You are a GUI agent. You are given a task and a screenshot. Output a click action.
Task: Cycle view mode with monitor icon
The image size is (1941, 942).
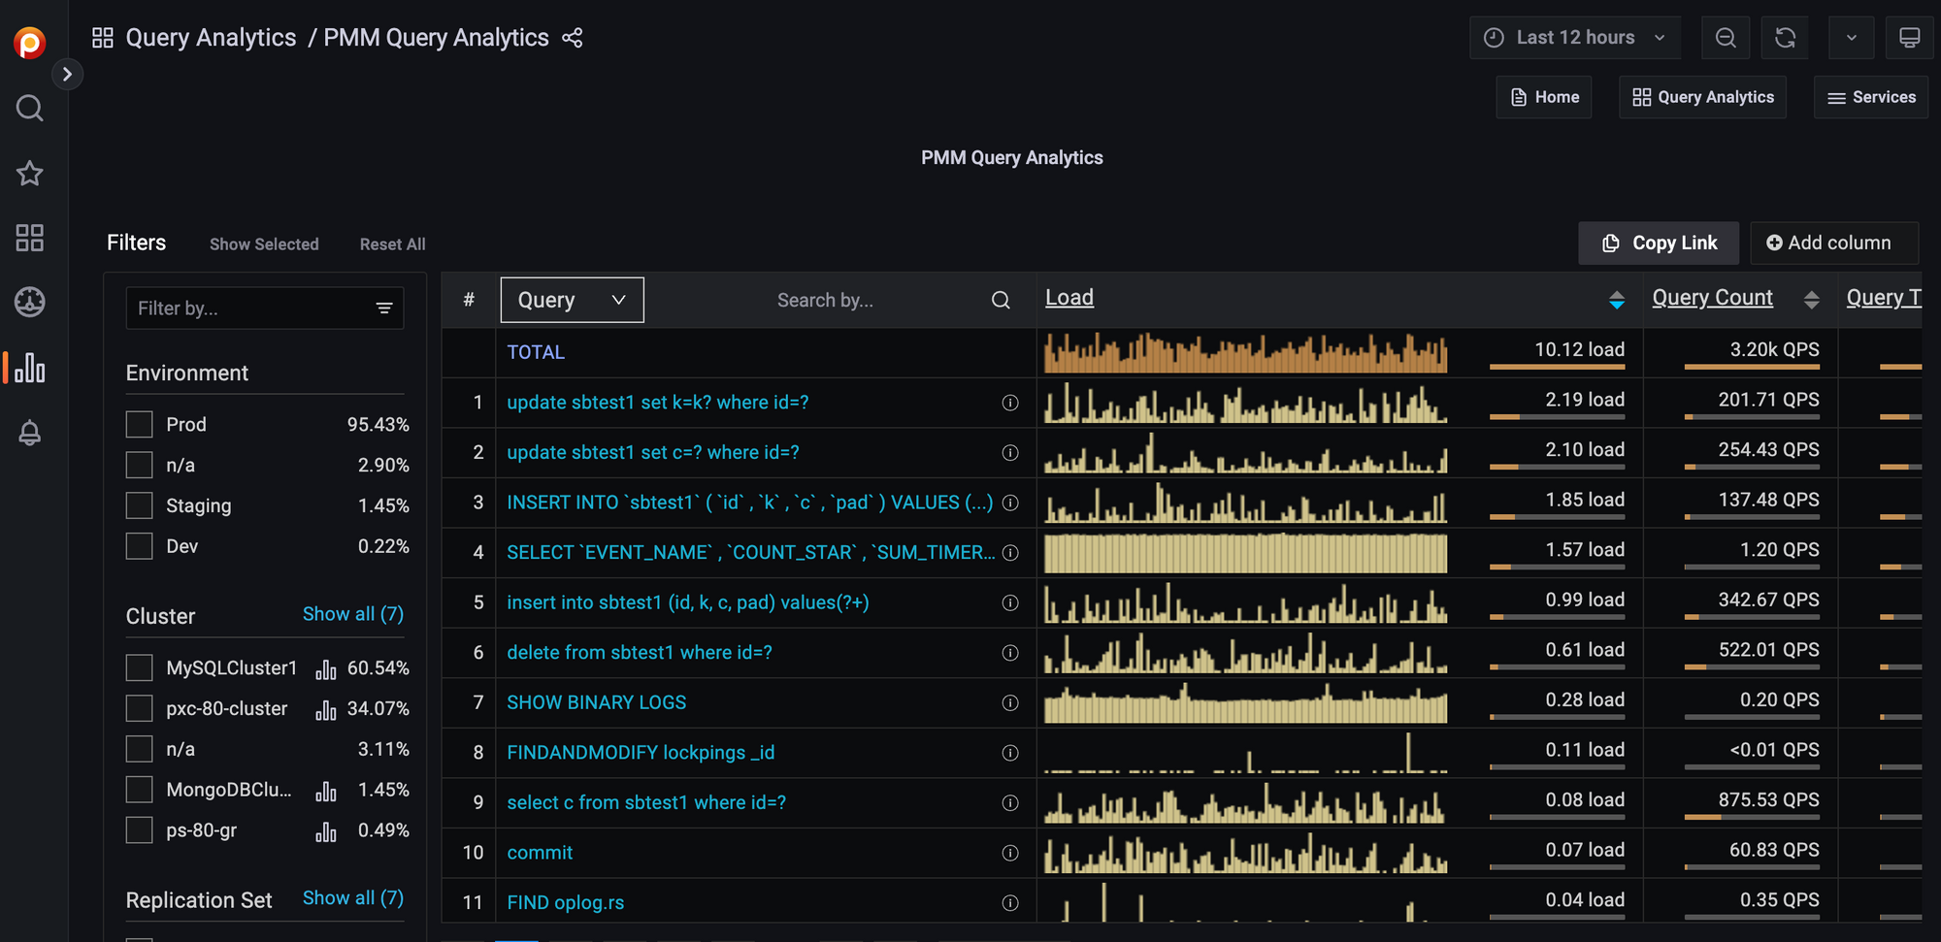point(1909,38)
